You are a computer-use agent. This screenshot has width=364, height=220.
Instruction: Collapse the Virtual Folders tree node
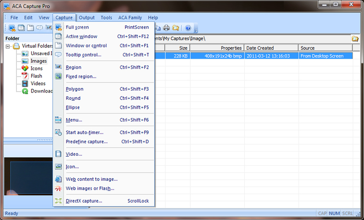pyautogui.click(x=8, y=46)
